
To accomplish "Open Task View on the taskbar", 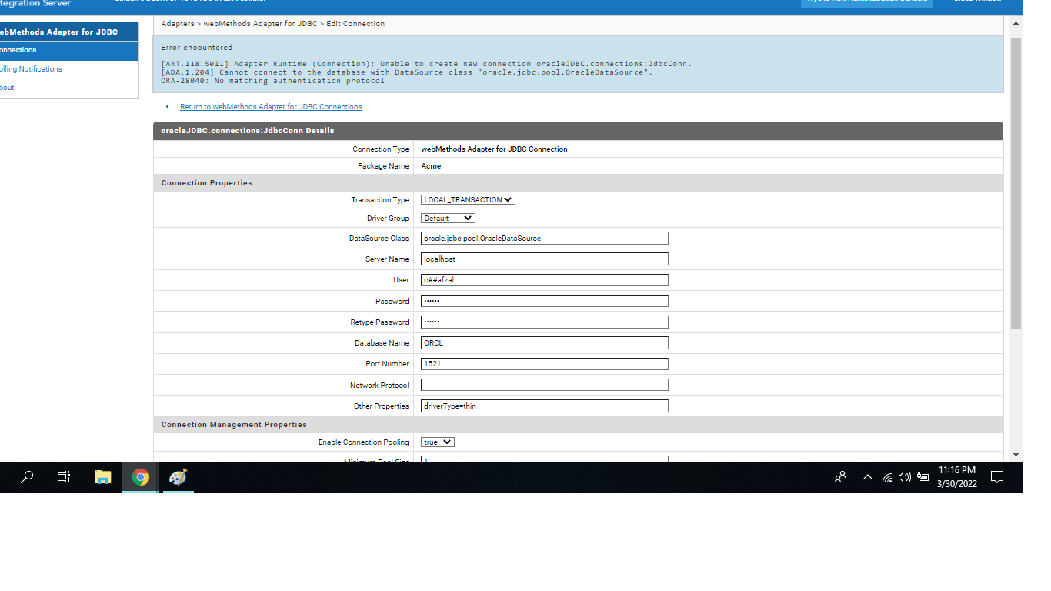I will coord(64,477).
